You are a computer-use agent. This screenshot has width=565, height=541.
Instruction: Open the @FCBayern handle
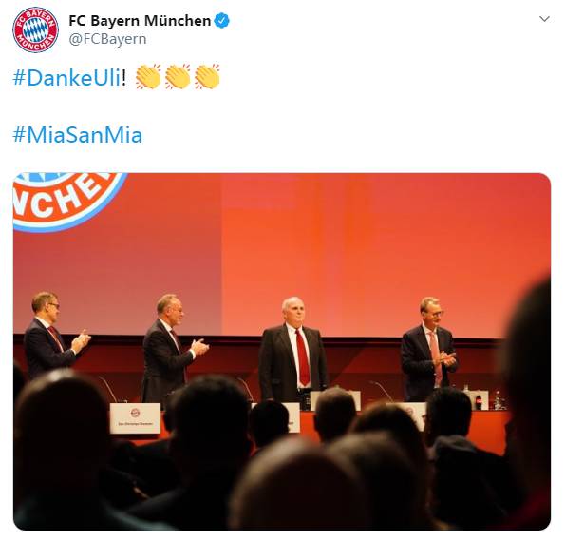(x=107, y=39)
